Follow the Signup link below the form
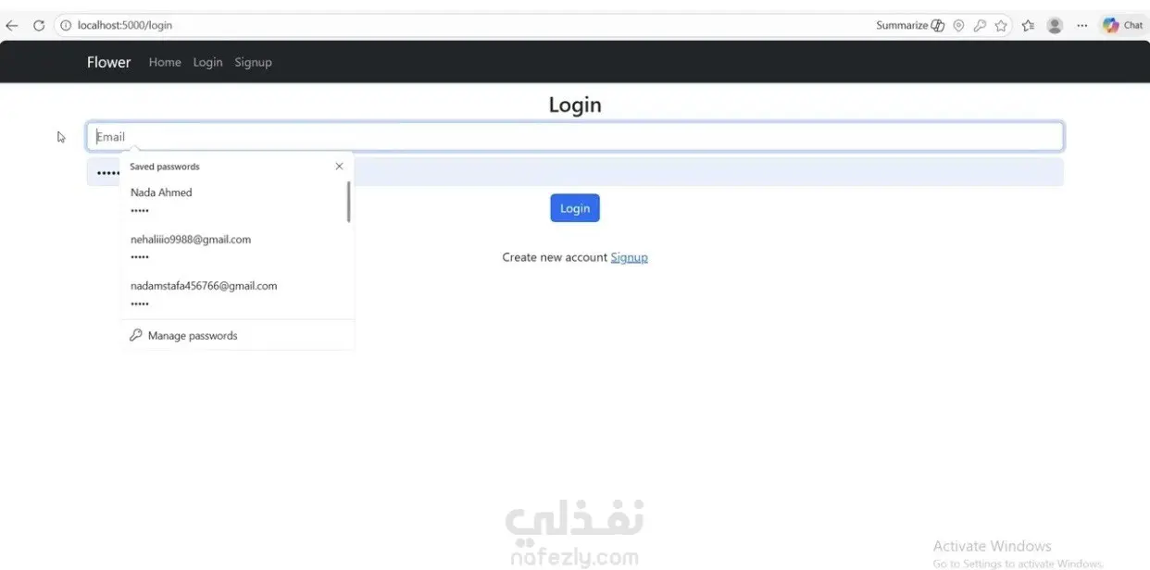 (x=629, y=257)
